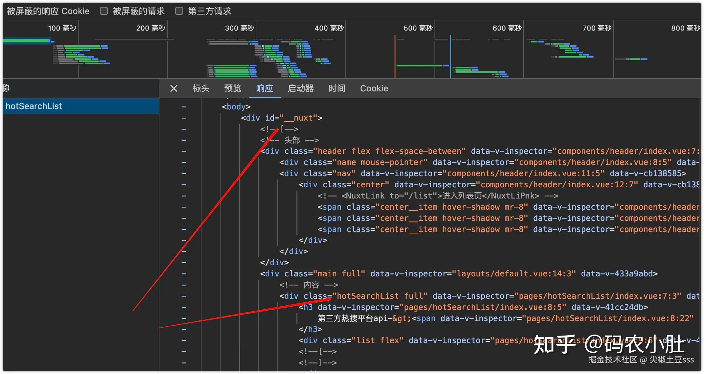Switch to the 标头 tab
Viewport: 704px width, 374px height.
tap(201, 88)
